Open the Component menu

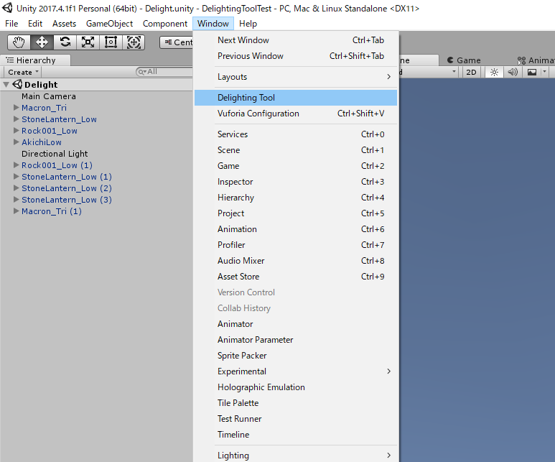point(165,24)
